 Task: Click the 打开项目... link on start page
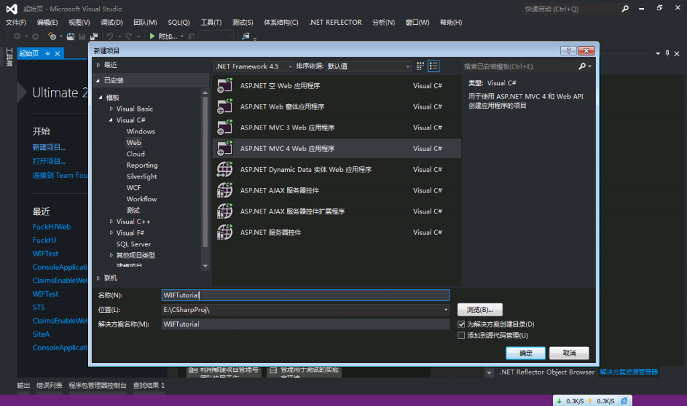(49, 161)
